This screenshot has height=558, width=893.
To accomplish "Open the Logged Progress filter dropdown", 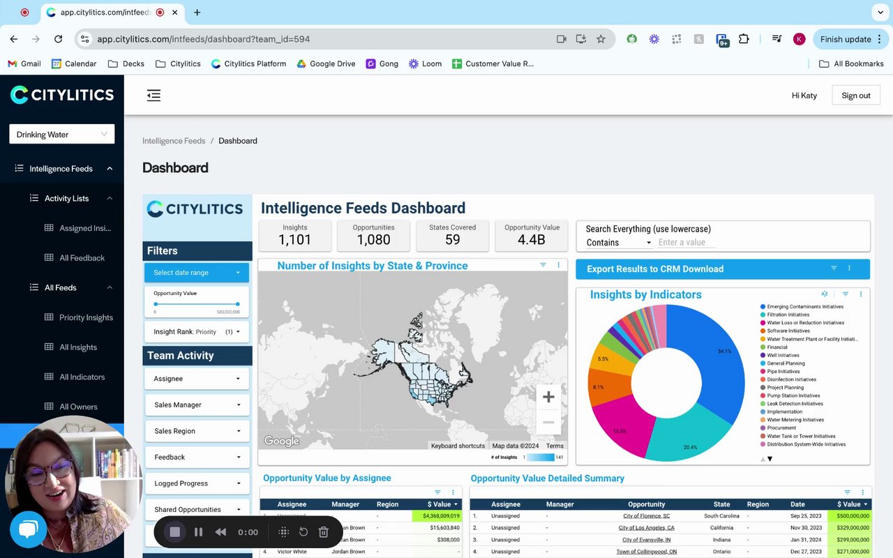I will [197, 483].
